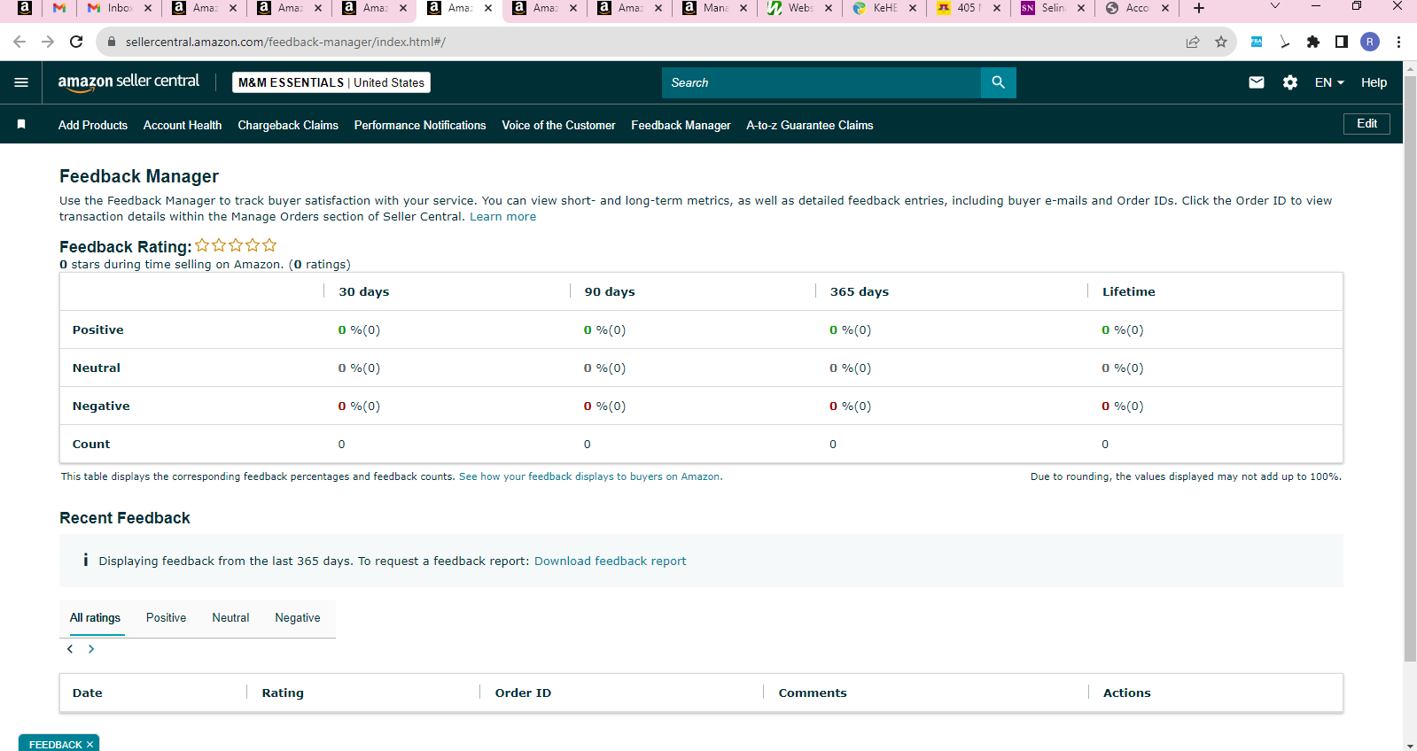The image size is (1417, 751).
Task: Click the Date column header
Action: tap(88, 693)
